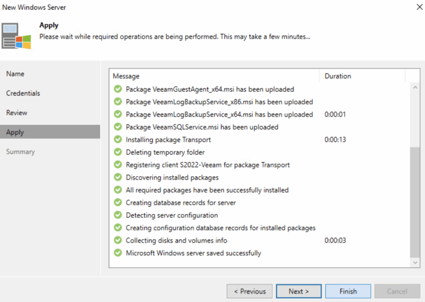Click success icon beside Deleting temporary folder
This screenshot has width=425, height=302.
coord(118,152)
